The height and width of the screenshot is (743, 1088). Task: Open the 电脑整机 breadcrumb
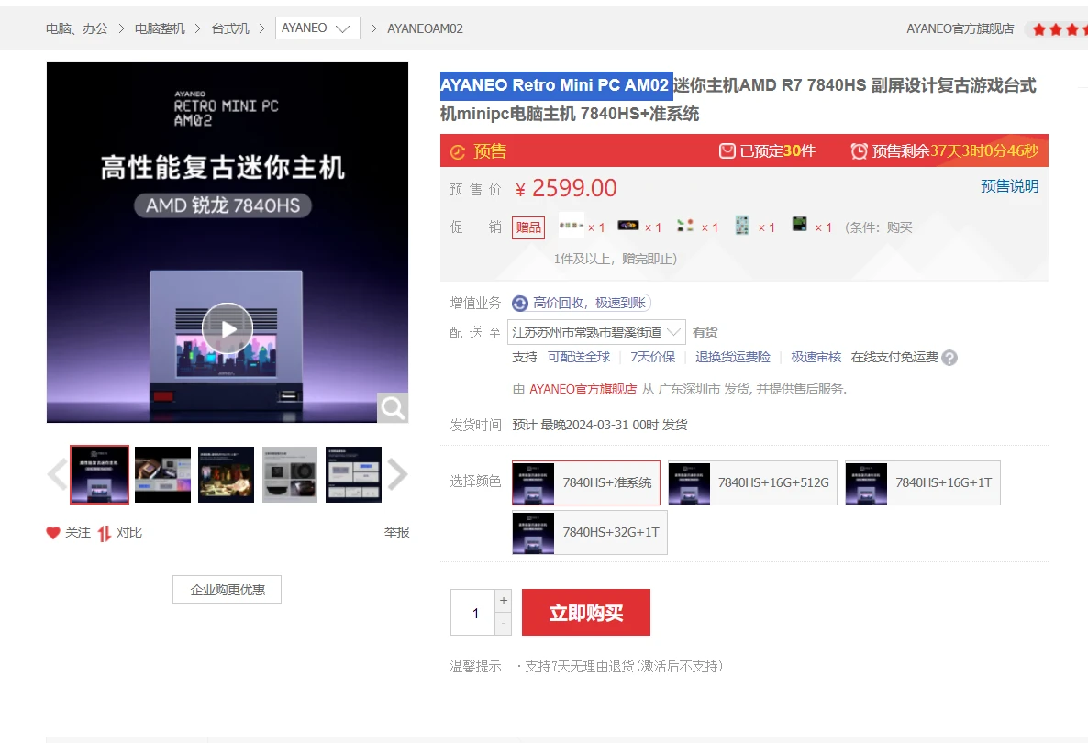(160, 28)
